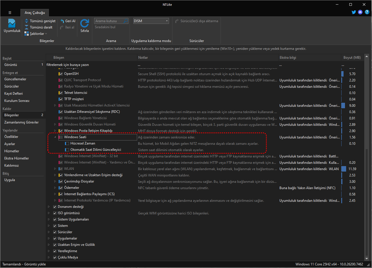Click Tümünü genişlet to expand all
Image resolution: width=372 pixels, height=268 pixels.
click(x=40, y=21)
